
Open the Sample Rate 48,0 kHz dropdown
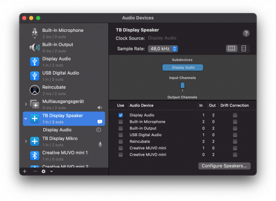pos(163,49)
